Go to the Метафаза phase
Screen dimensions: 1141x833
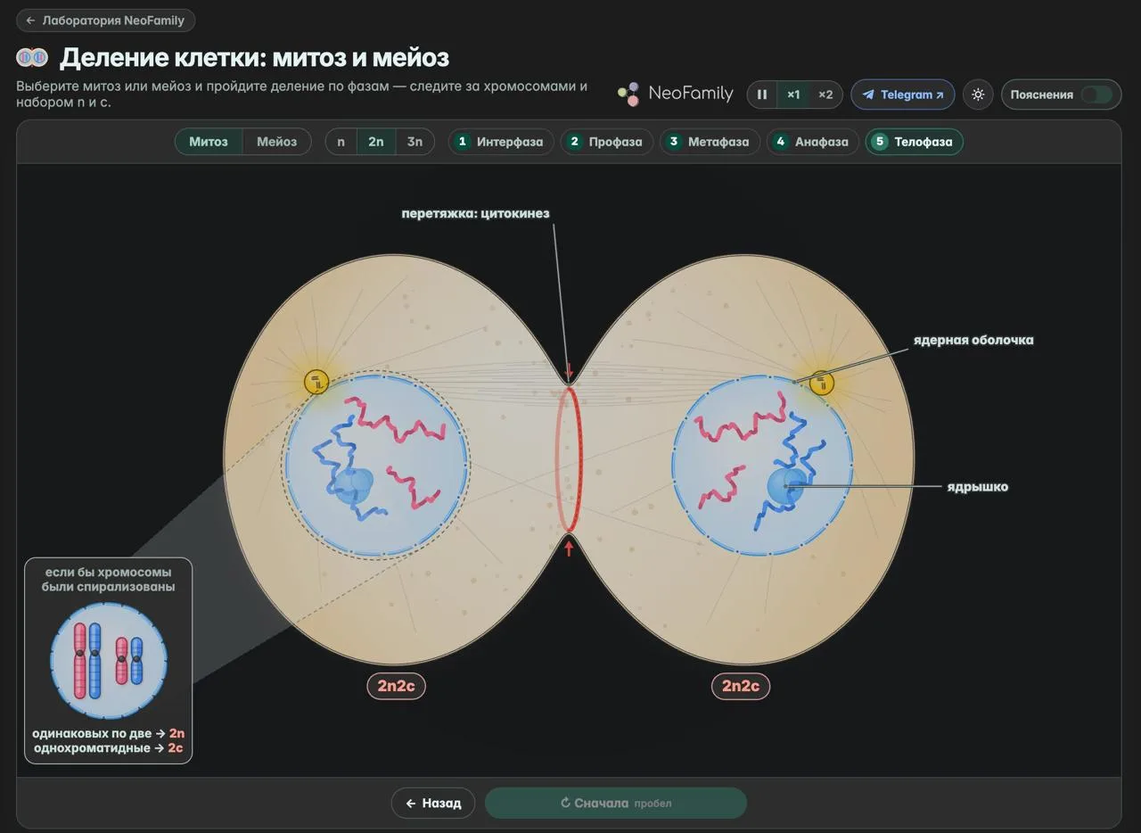[710, 142]
